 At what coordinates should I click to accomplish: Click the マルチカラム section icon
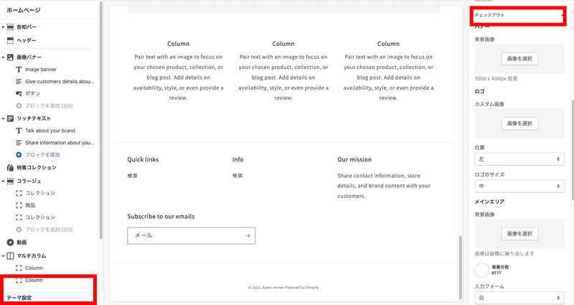click(x=10, y=255)
